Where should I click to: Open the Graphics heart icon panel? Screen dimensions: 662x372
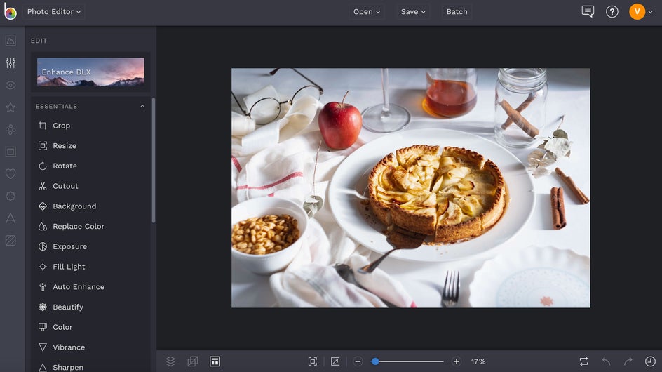(11, 173)
